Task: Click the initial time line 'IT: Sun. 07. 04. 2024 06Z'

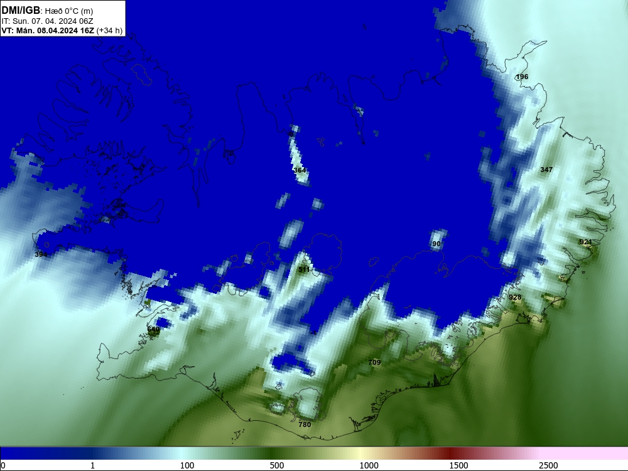Action: coord(47,21)
